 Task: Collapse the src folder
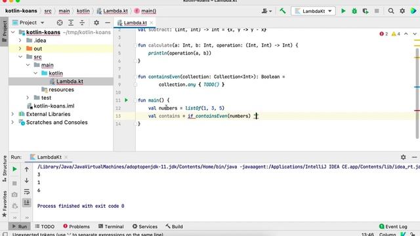click(20, 57)
